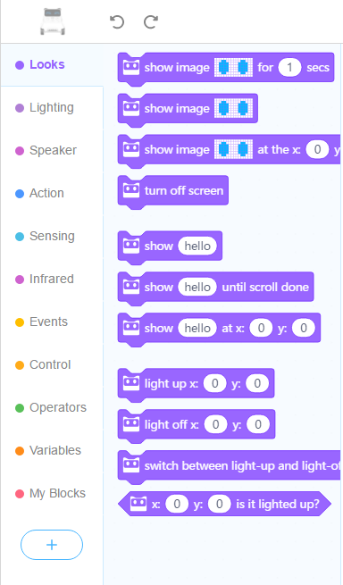Click the hello field in 'until scroll done' block
The image size is (343, 585).
197,287
